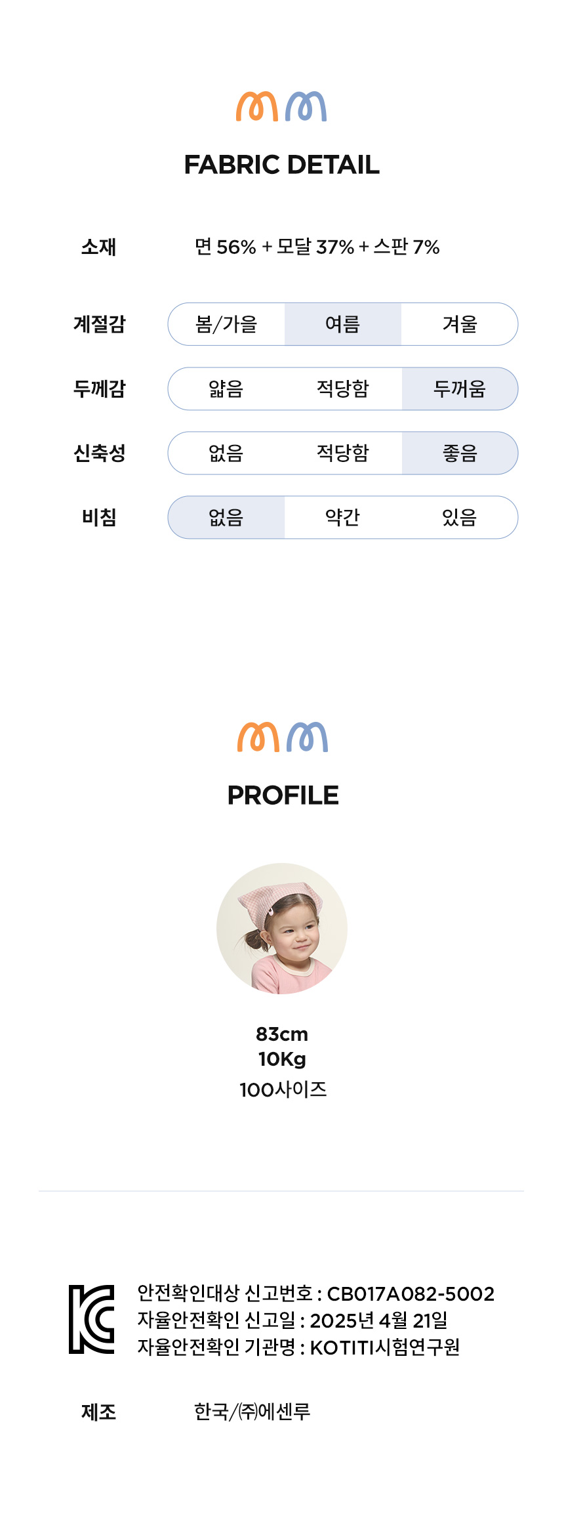Click the 100사이즈 size text
Viewport: 564px width, 1514px height.
pyautogui.click(x=283, y=1089)
